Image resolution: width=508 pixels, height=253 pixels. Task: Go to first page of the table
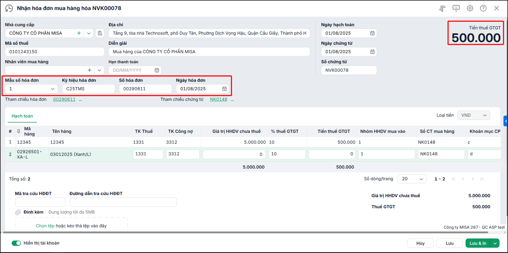[454, 179]
